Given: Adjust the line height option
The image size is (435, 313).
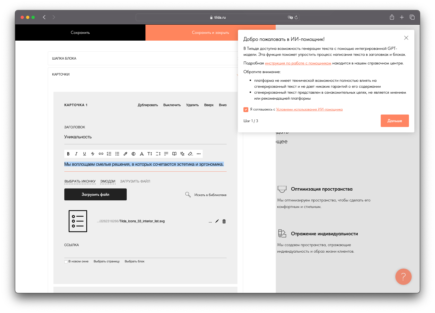Looking at the screenshot, I should (158, 154).
